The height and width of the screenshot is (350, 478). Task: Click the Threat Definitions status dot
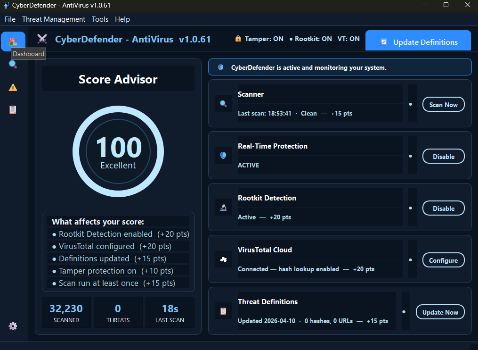(404, 312)
